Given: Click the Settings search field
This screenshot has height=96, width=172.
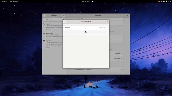Looking at the screenshot, I should point(54,20).
